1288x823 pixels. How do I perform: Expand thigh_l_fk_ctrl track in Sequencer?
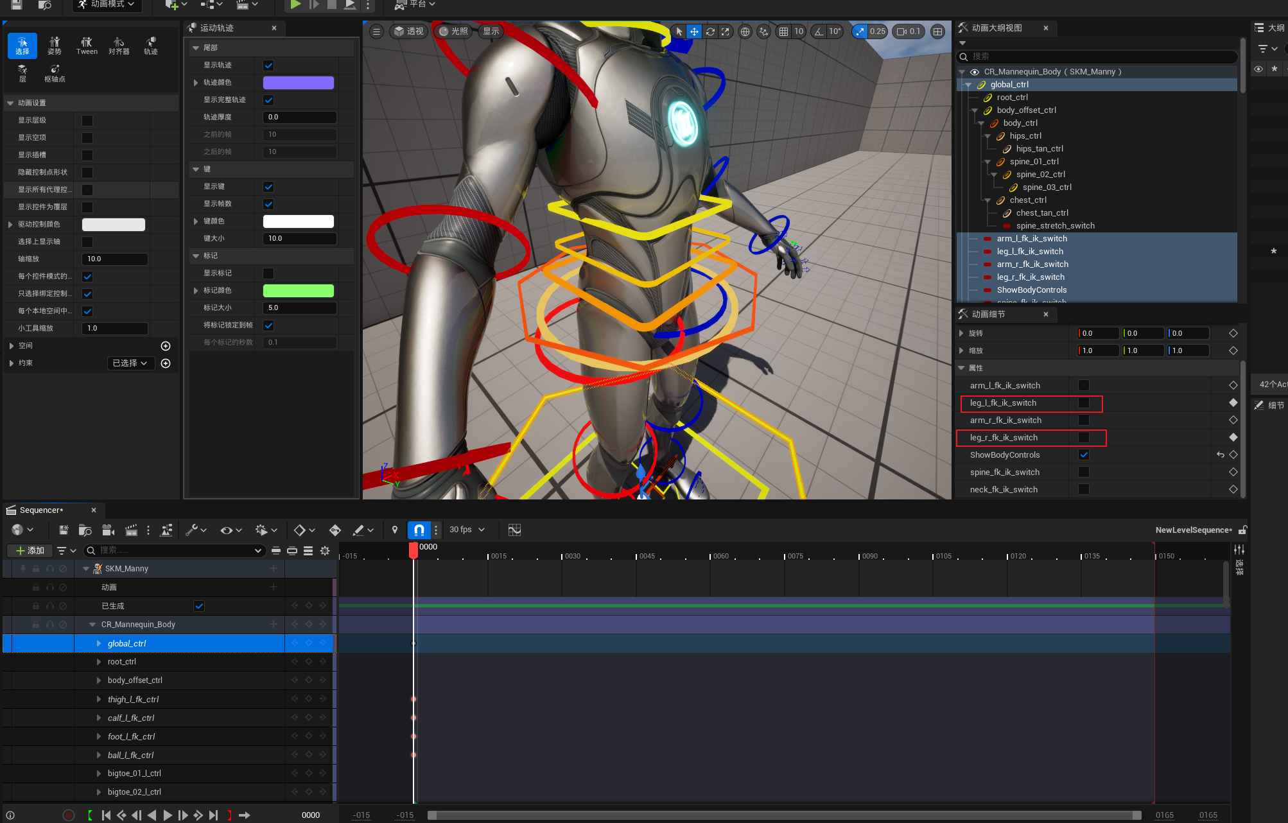(x=98, y=699)
